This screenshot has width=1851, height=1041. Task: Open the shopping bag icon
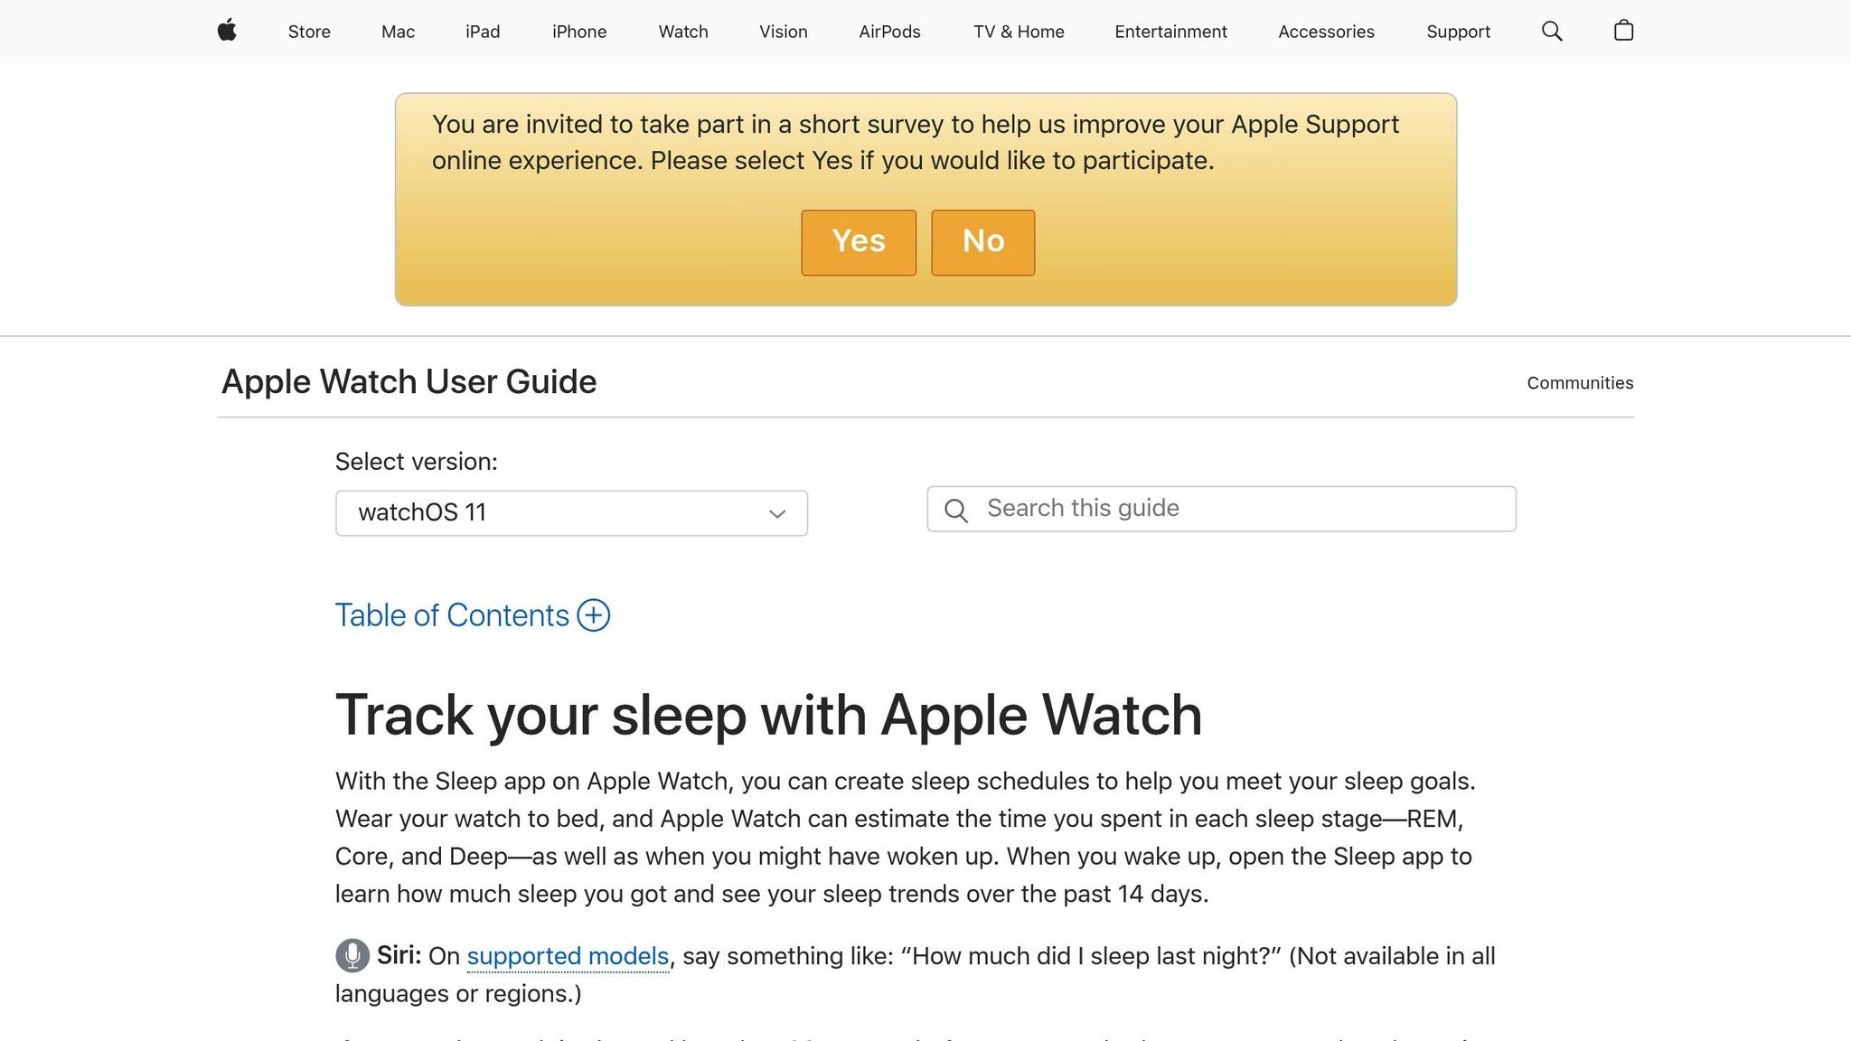coord(1623,31)
